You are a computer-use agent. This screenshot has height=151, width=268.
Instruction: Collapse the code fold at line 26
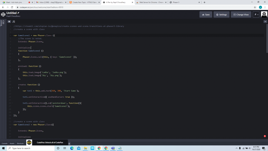(12, 103)
